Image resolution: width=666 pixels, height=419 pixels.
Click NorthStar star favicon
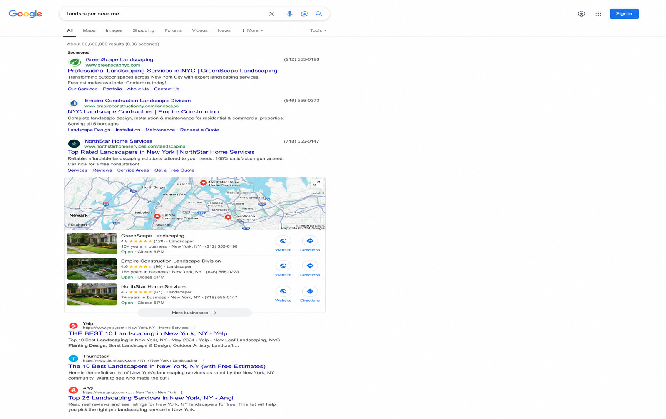(x=74, y=144)
